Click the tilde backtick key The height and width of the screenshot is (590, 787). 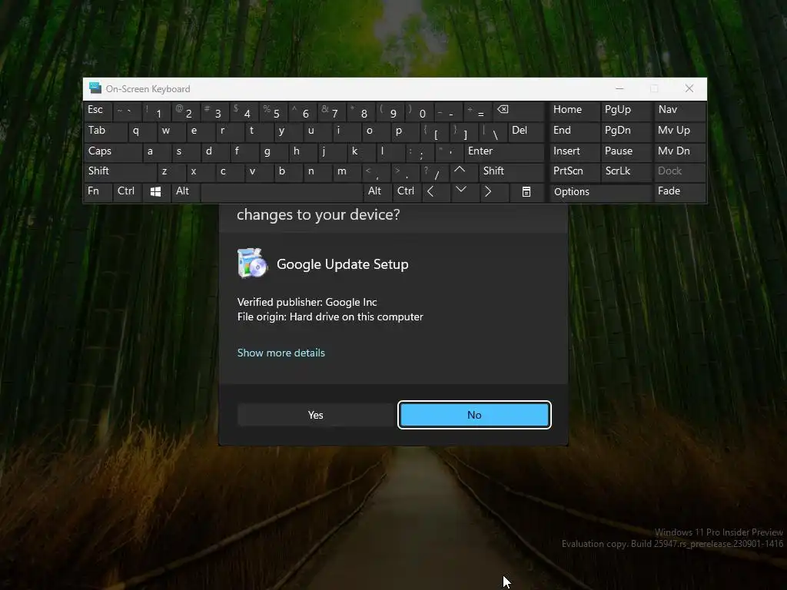click(x=127, y=111)
